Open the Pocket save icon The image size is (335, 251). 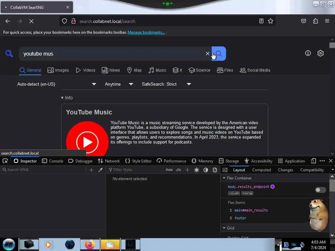303,21
